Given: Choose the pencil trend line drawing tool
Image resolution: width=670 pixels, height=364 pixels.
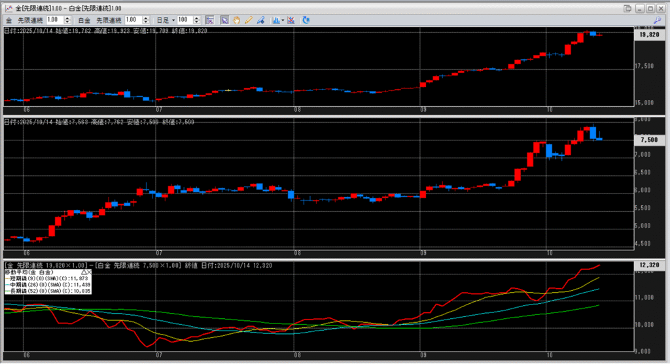Looking at the screenshot, I should point(249,20).
